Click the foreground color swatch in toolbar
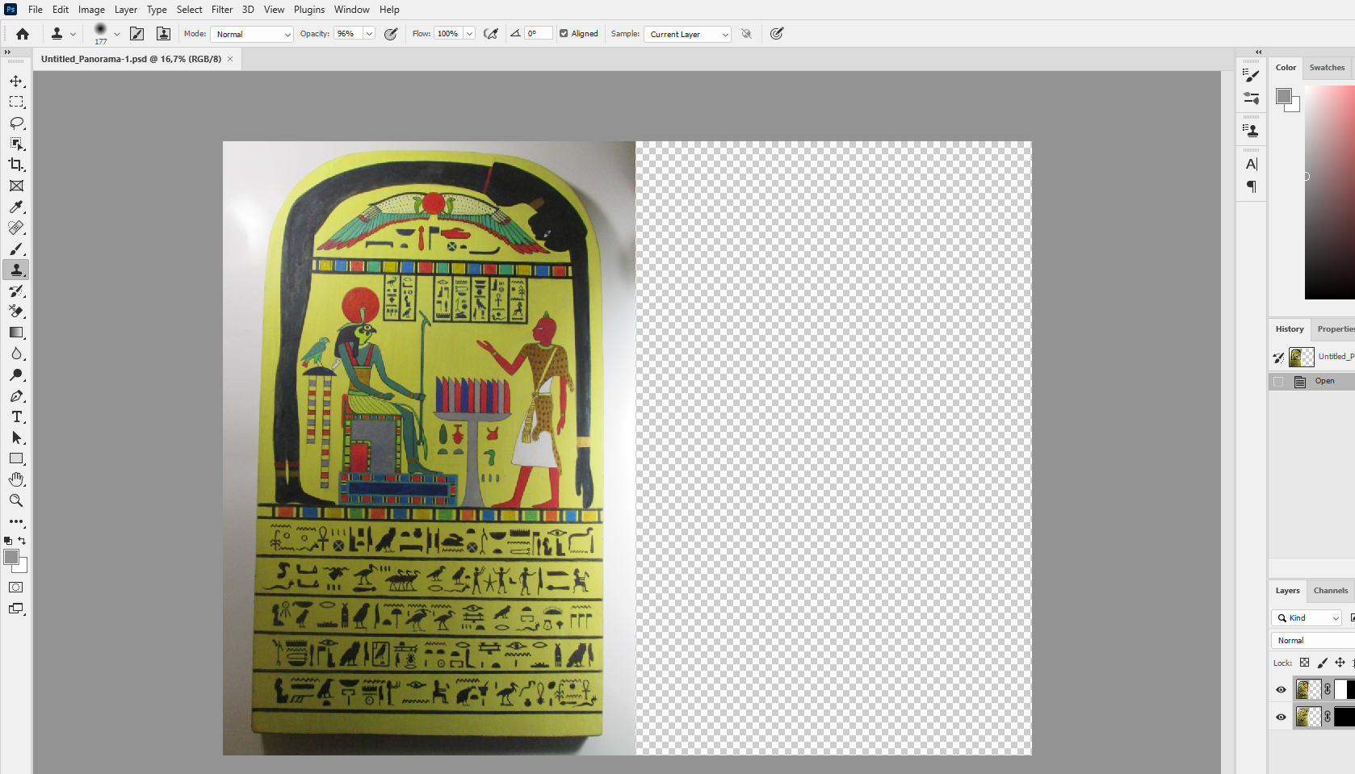The image size is (1355, 774). tap(10, 557)
